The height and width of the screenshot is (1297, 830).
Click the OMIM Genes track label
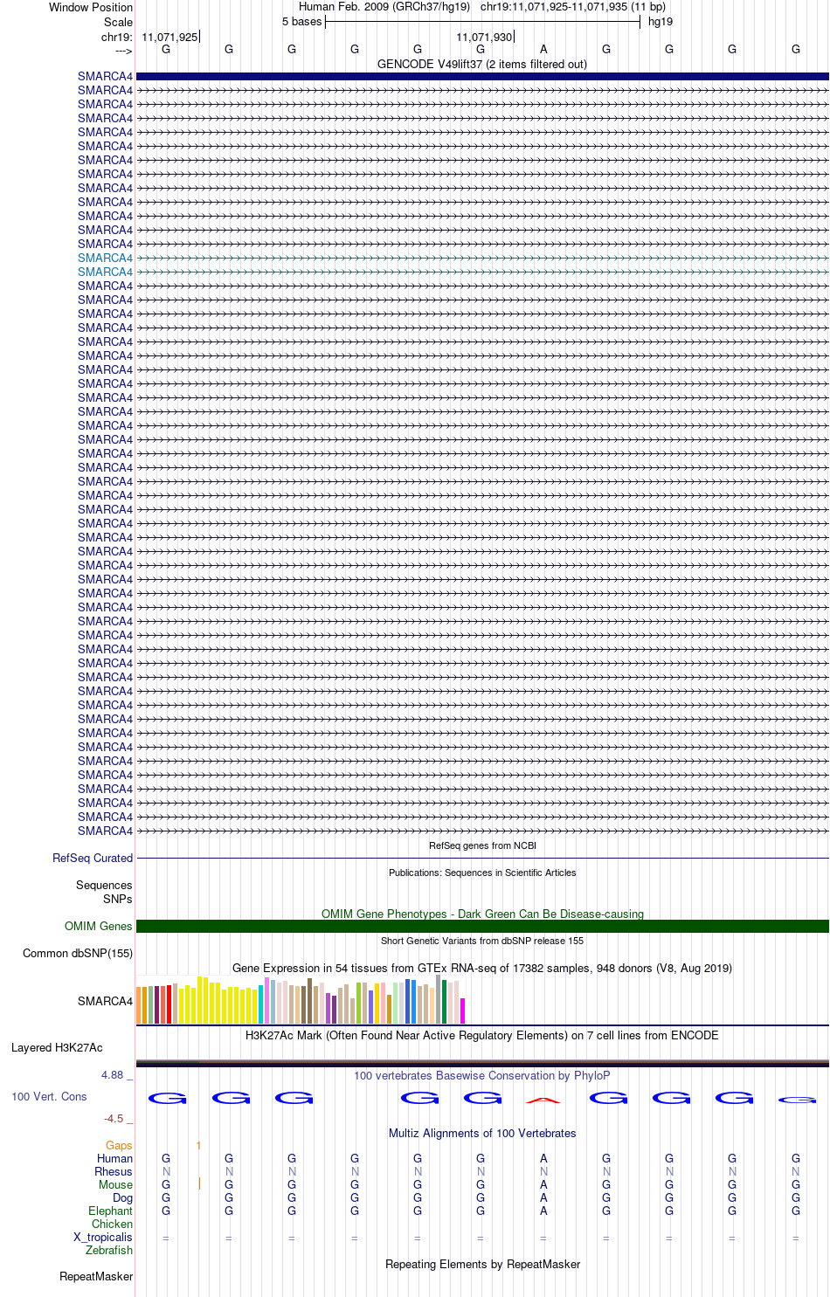pos(99,926)
